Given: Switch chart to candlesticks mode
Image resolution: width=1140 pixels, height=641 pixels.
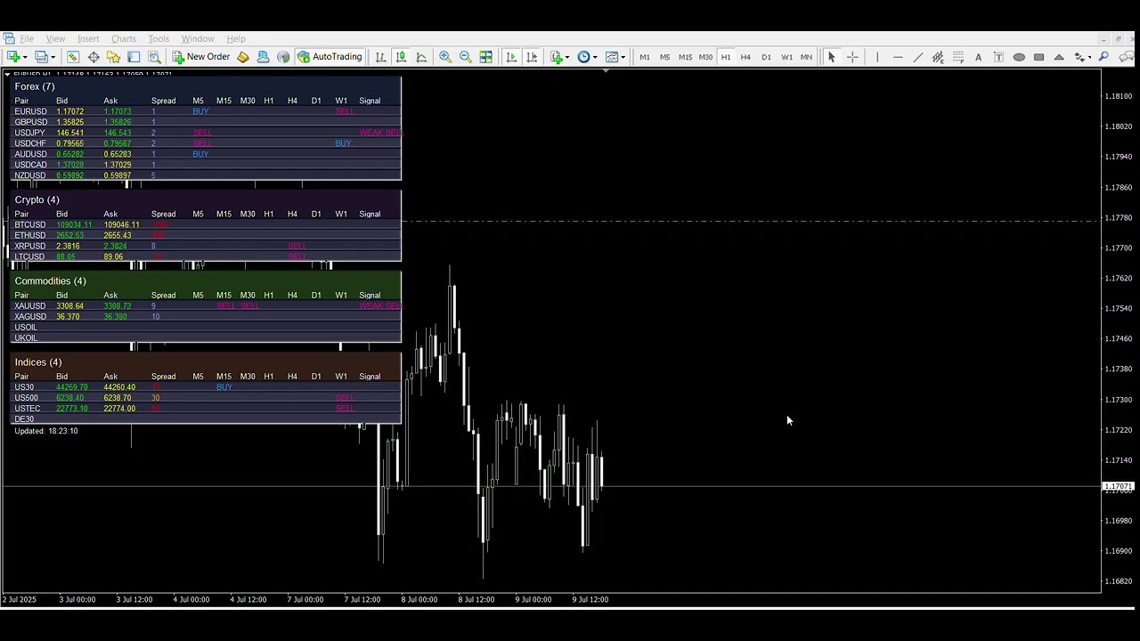Looking at the screenshot, I should tap(401, 57).
